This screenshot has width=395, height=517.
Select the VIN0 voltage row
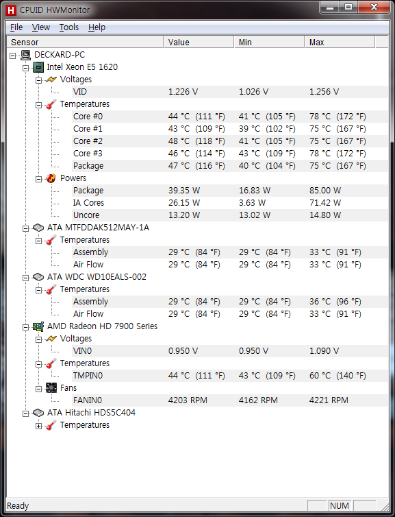230,351
